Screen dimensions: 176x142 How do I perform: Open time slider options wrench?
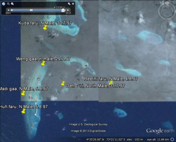pyautogui.click(x=69, y=4)
